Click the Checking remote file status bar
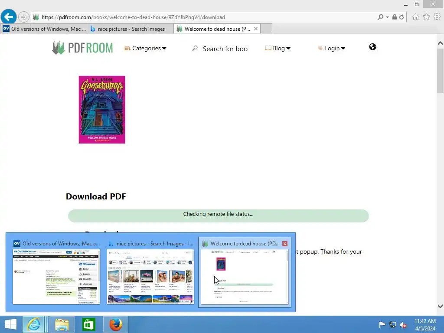The height and width of the screenshot is (333, 444). [219, 216]
